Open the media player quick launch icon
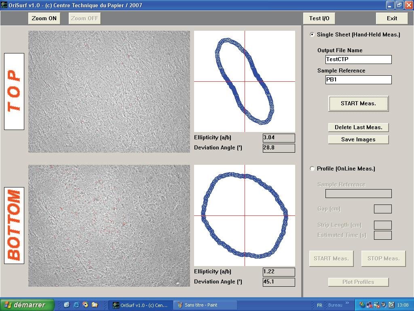 tap(85, 305)
